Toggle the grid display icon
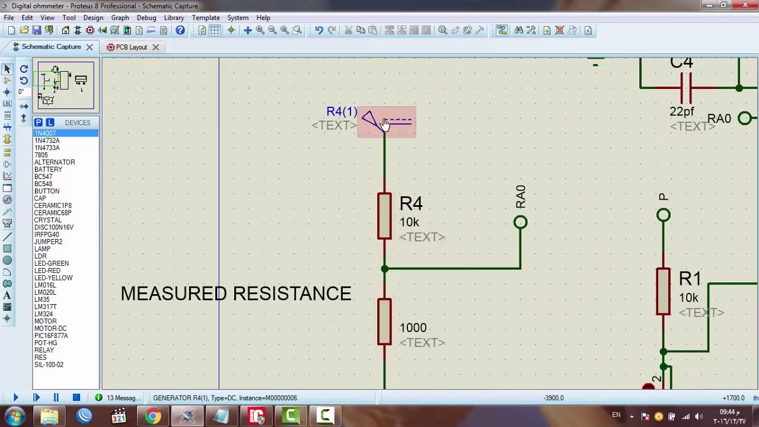 click(215, 30)
